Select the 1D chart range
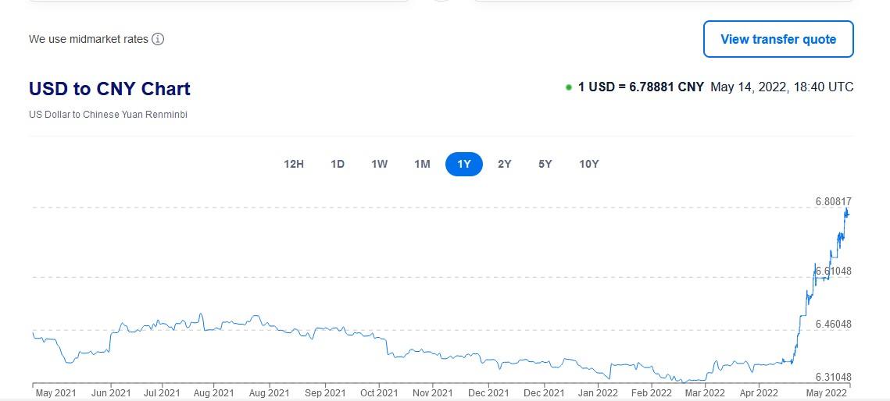The width and height of the screenshot is (890, 401). click(338, 165)
